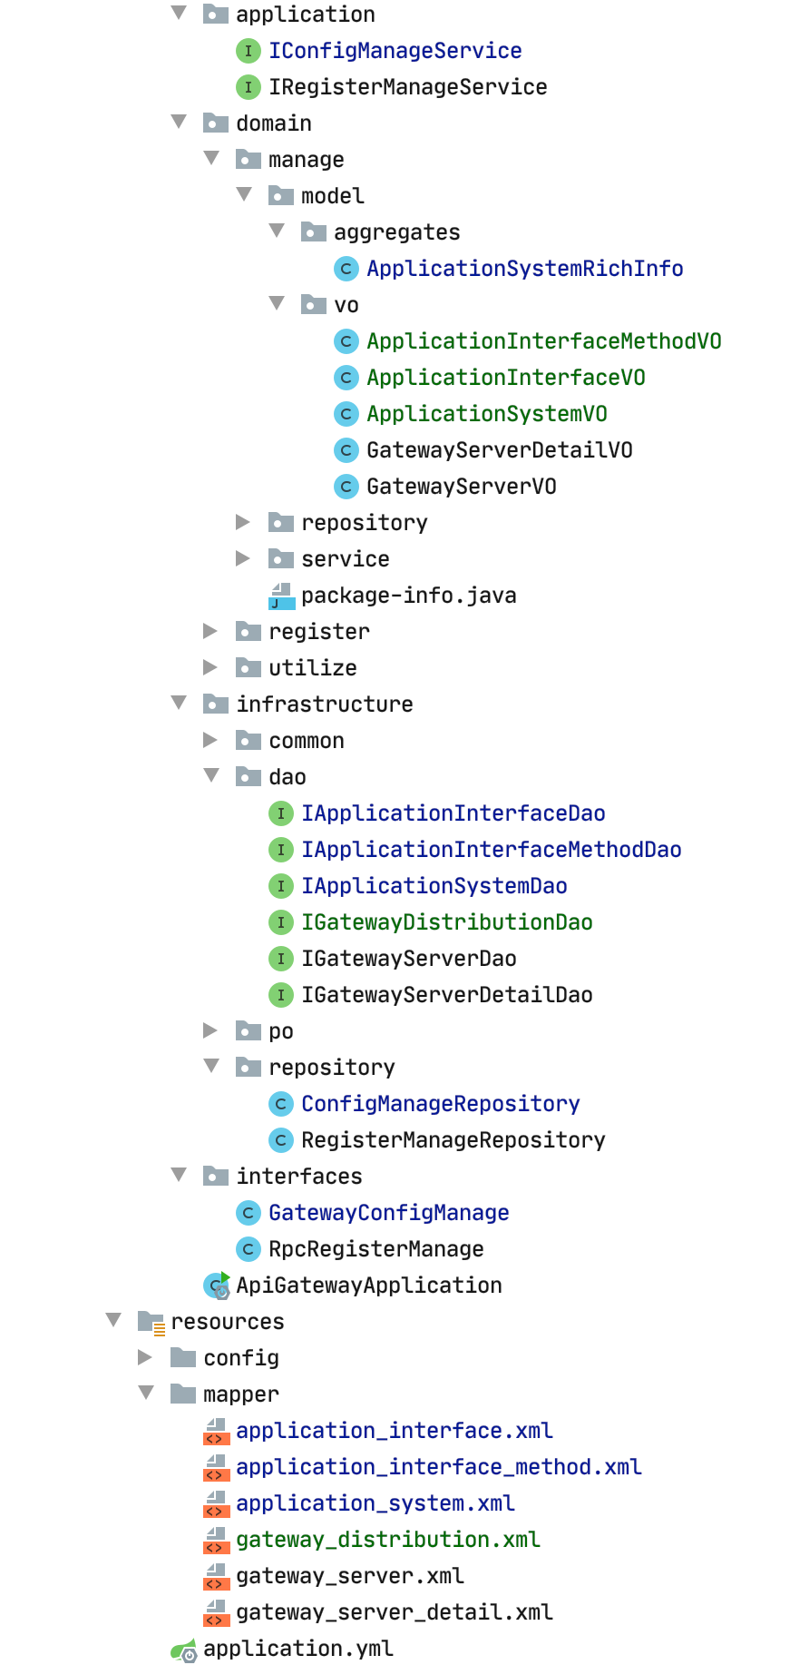
Task: Click the interface icon beside IGatewayServerDao
Action: (x=280, y=959)
